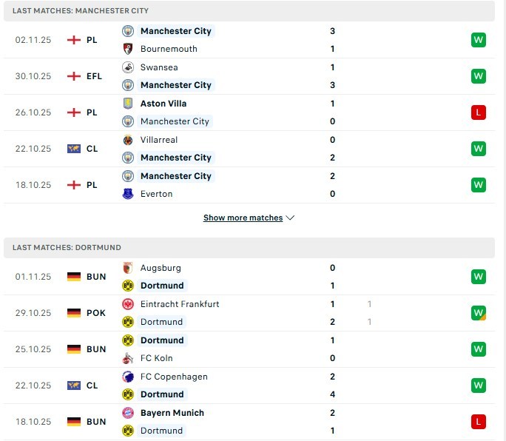Open the Manchester City vs Bournemouth team name

[x=175, y=31]
